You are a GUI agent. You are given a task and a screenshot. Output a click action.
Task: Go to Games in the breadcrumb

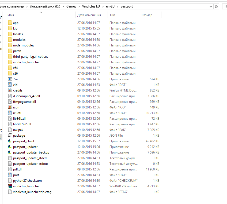coord(71,6)
